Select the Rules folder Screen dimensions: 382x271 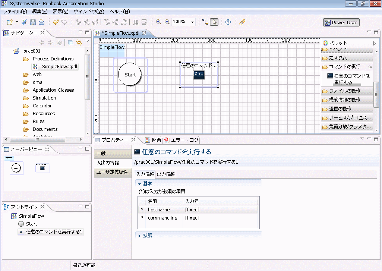pos(39,121)
